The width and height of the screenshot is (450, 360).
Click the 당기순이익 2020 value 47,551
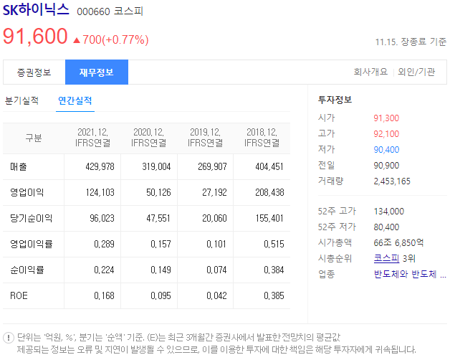point(158,218)
